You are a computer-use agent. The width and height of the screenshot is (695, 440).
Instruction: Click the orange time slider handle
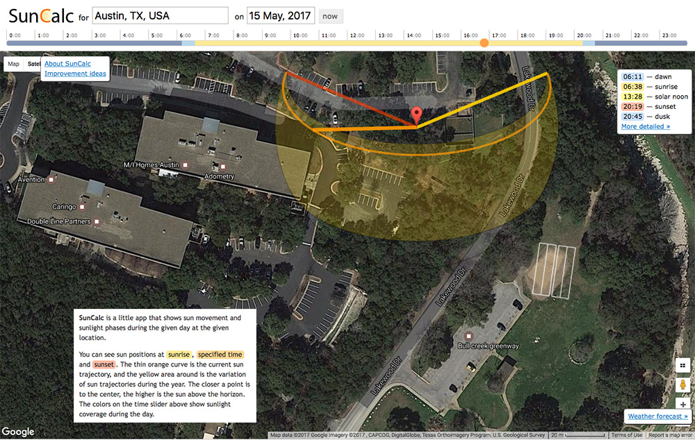(x=484, y=43)
